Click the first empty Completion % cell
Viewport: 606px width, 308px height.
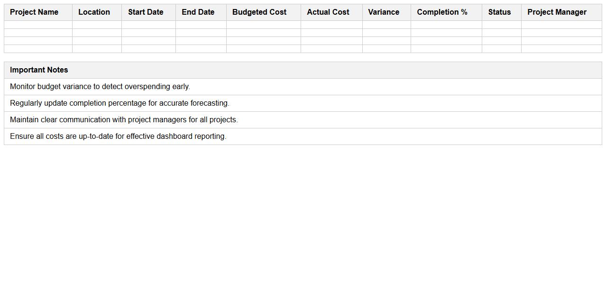pyautogui.click(x=446, y=24)
